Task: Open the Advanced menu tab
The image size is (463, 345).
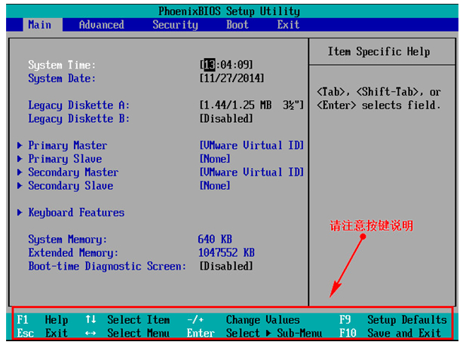Action: coord(101,25)
